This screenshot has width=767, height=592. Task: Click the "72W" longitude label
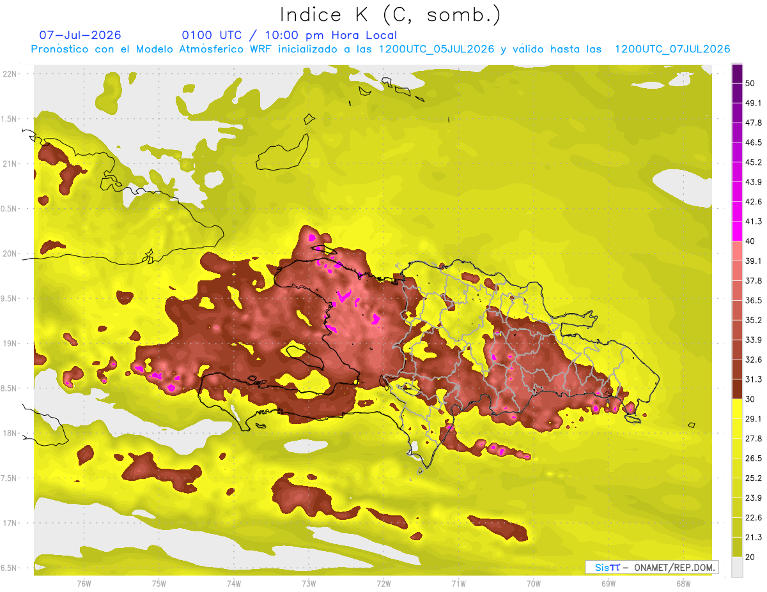pyautogui.click(x=383, y=584)
